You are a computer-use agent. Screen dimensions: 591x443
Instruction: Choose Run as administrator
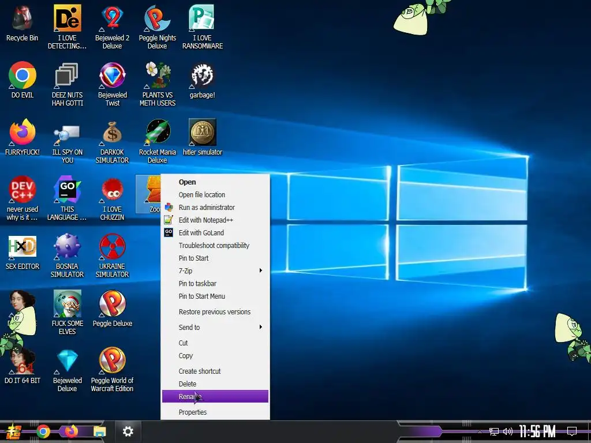215,208
